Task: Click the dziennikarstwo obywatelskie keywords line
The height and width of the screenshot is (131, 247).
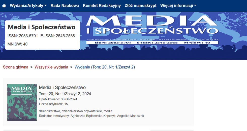Action: 76,111
